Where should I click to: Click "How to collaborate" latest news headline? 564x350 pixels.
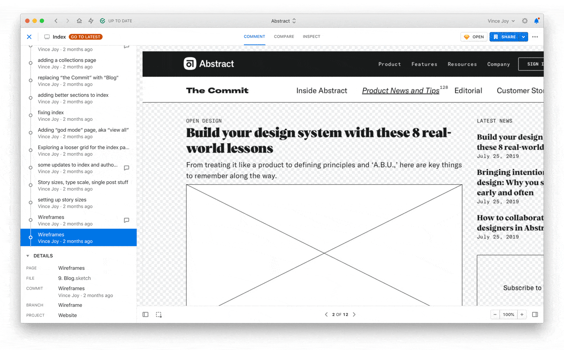(510, 223)
